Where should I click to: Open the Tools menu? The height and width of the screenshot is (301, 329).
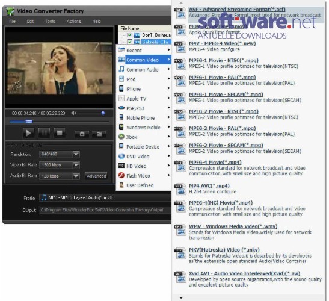click(50, 22)
